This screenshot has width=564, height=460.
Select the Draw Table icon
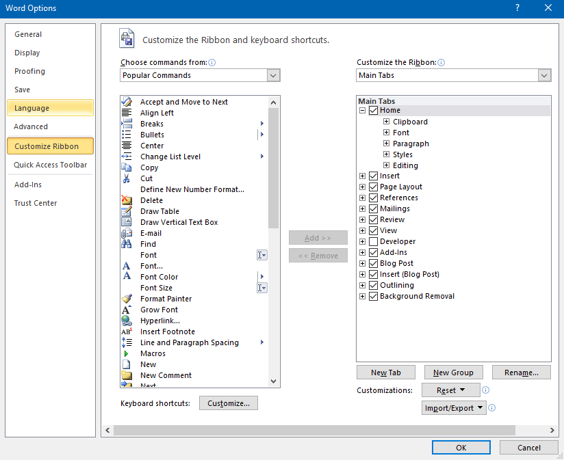(127, 211)
